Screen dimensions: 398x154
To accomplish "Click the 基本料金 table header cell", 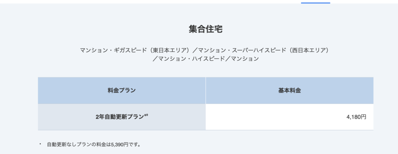I will 290,91.
